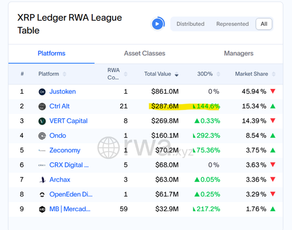Open the Archax platform link

click(x=60, y=180)
